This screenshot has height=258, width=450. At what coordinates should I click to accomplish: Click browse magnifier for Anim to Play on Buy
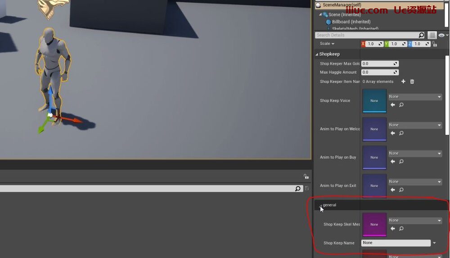click(401, 162)
